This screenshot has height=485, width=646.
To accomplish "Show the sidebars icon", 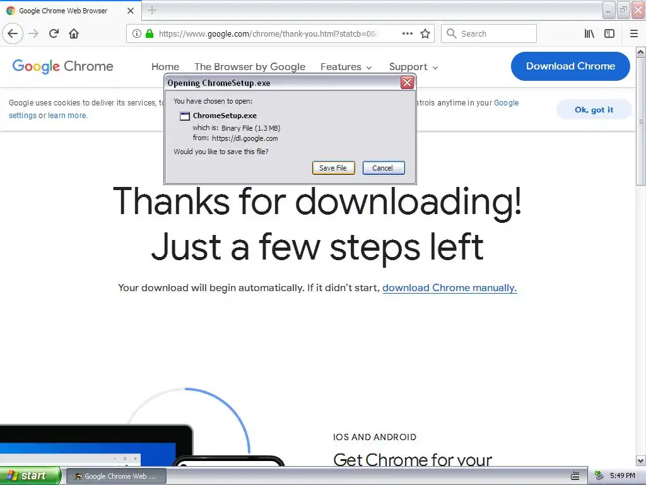I will click(x=609, y=33).
